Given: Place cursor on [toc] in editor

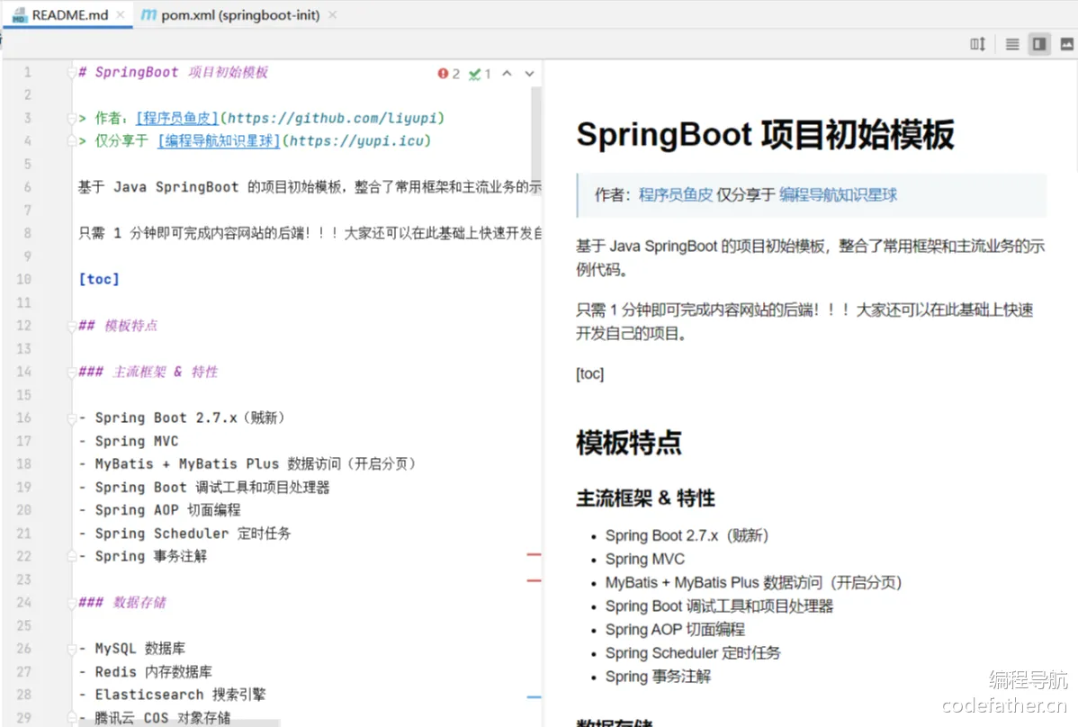Looking at the screenshot, I should pyautogui.click(x=99, y=279).
